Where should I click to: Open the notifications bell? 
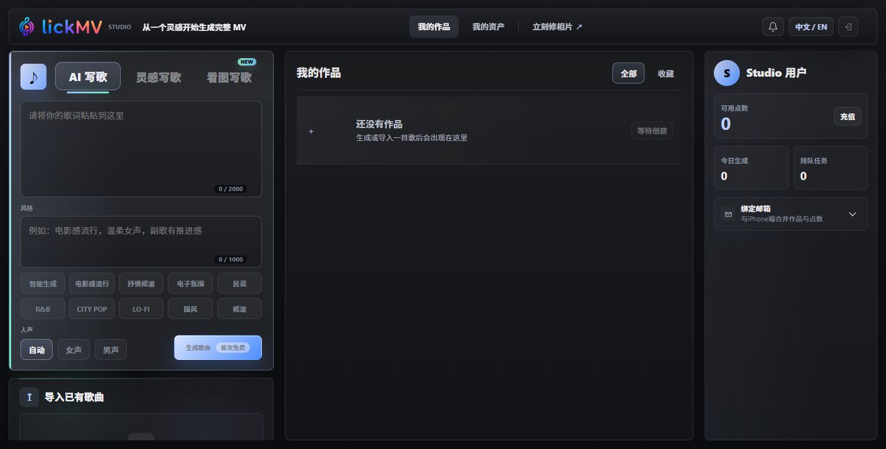[773, 27]
